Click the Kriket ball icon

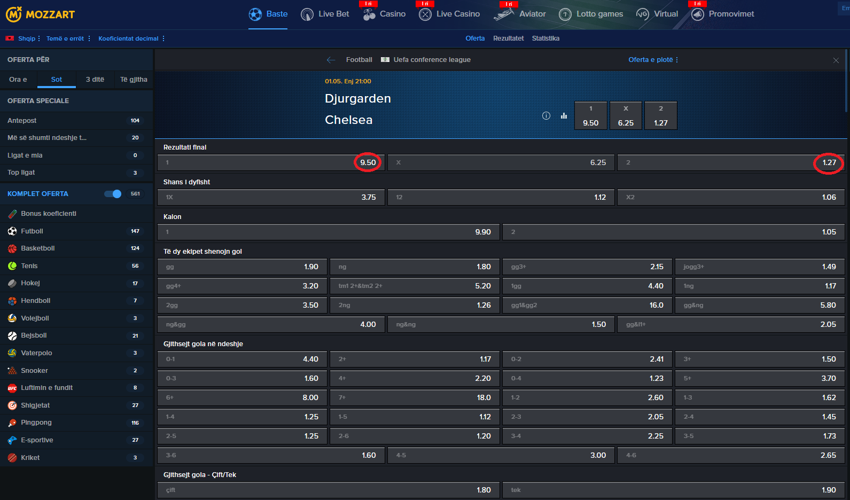pos(12,458)
